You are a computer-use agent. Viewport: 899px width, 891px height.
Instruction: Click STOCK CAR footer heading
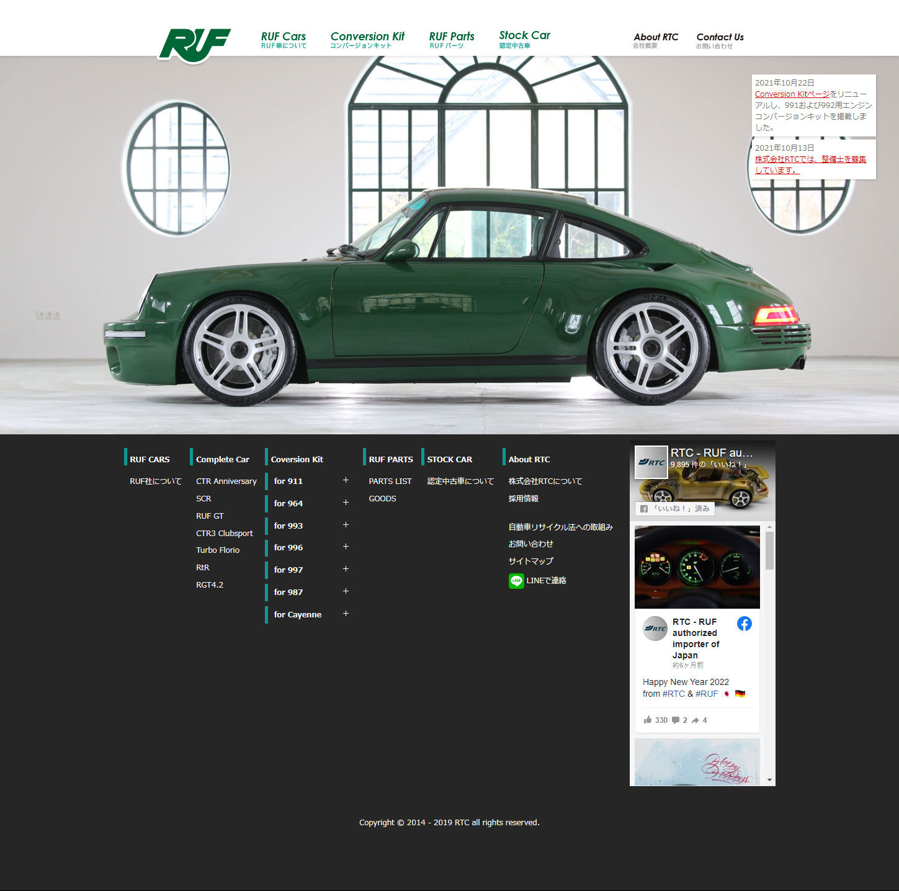click(450, 459)
